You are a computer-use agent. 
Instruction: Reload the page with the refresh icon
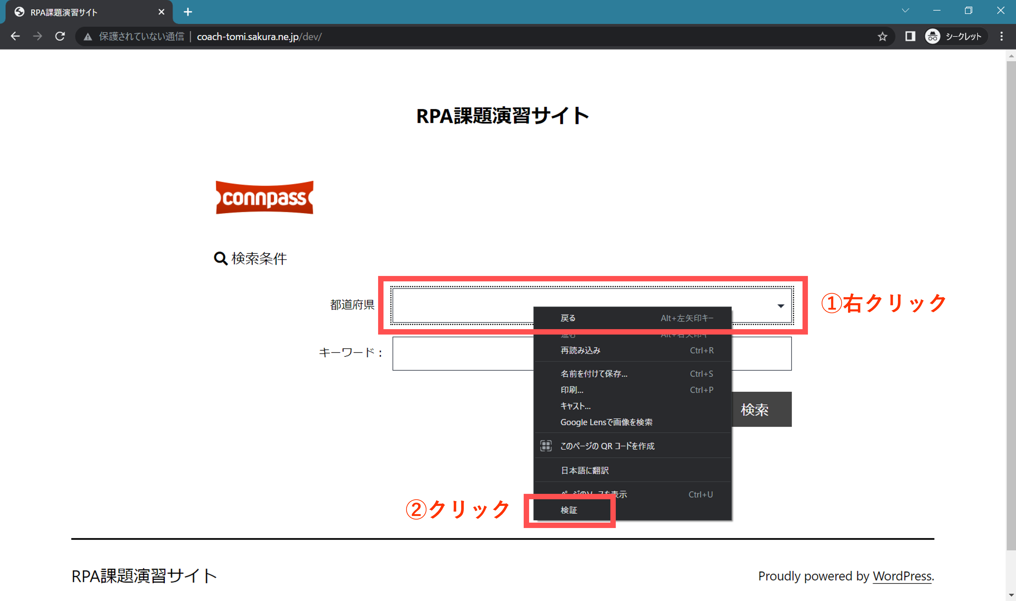click(x=60, y=36)
